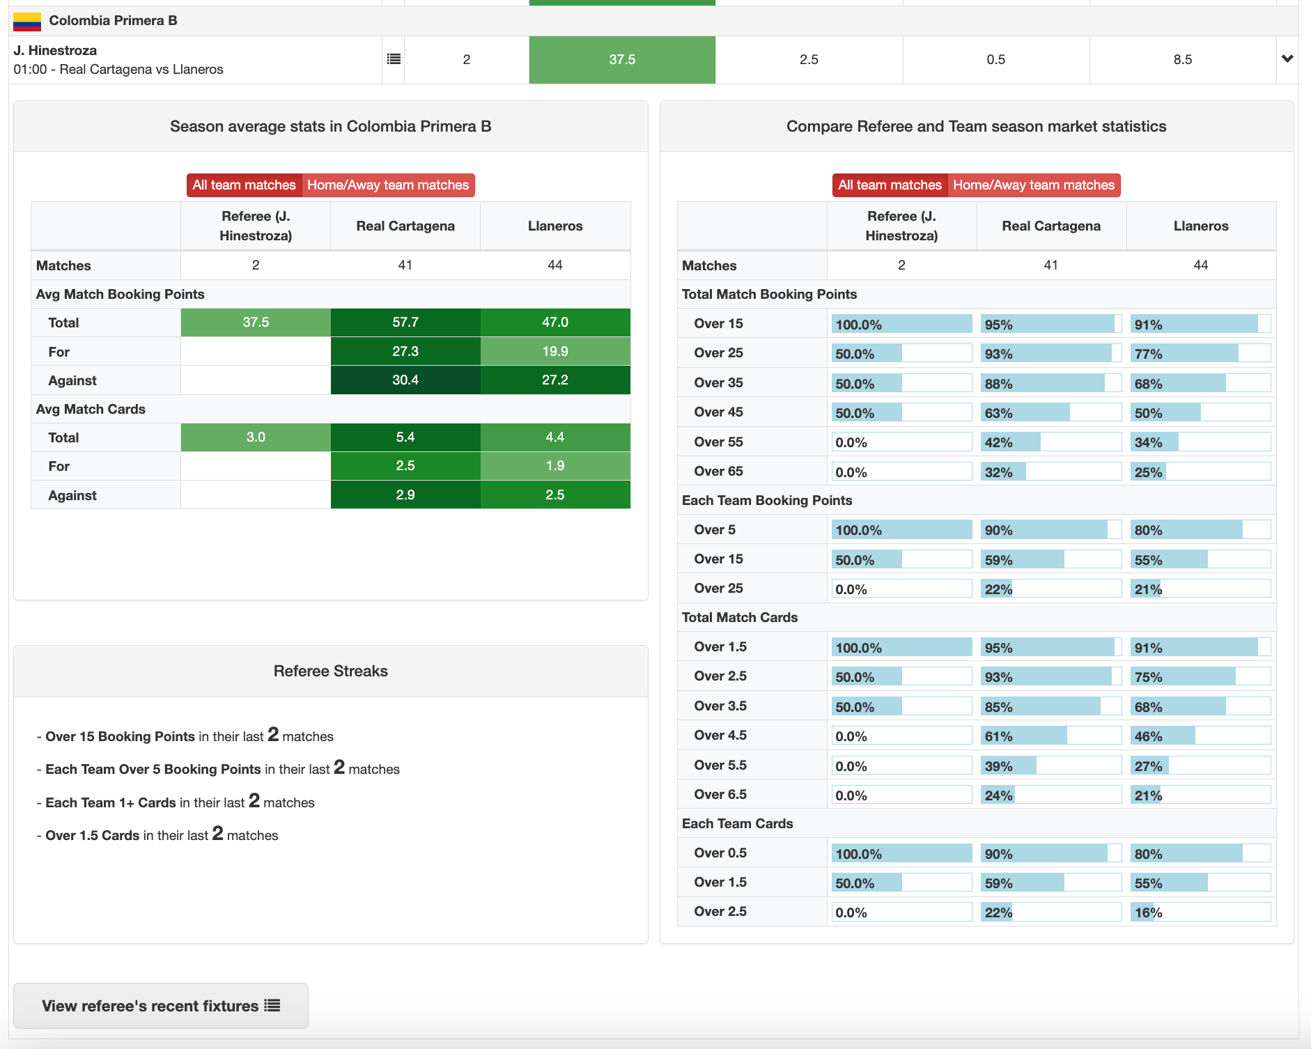Click the highlighted 37.5 booking points cell in top row
Screen dimensions: 1311x1049
622,60
